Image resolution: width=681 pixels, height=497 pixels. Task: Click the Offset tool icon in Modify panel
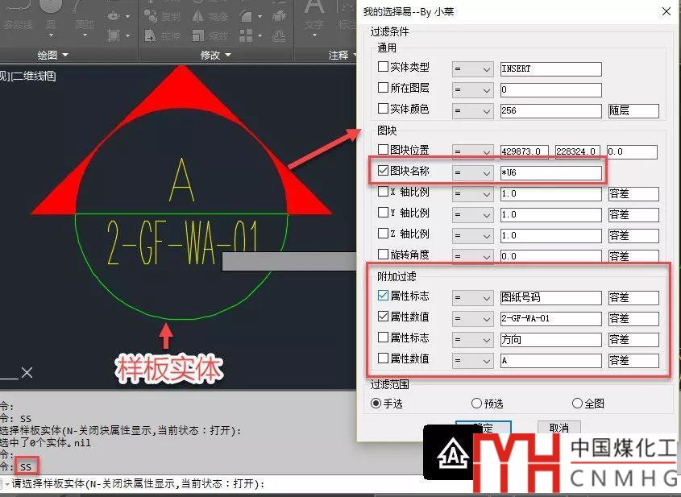279,35
